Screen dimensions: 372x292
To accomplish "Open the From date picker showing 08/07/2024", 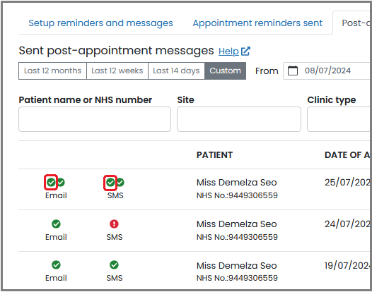I will click(327, 71).
